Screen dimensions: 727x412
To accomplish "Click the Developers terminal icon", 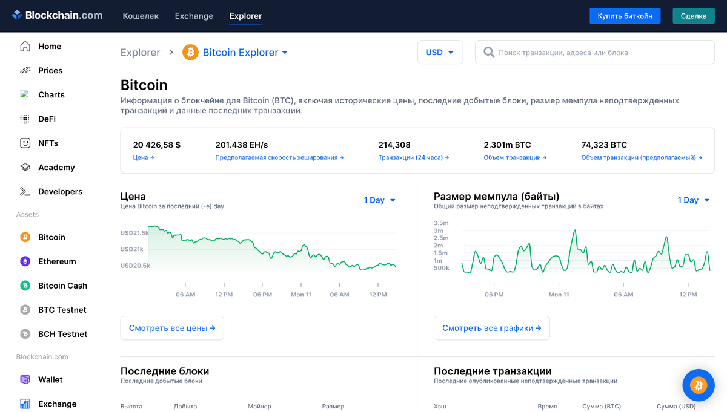I will click(x=25, y=191).
